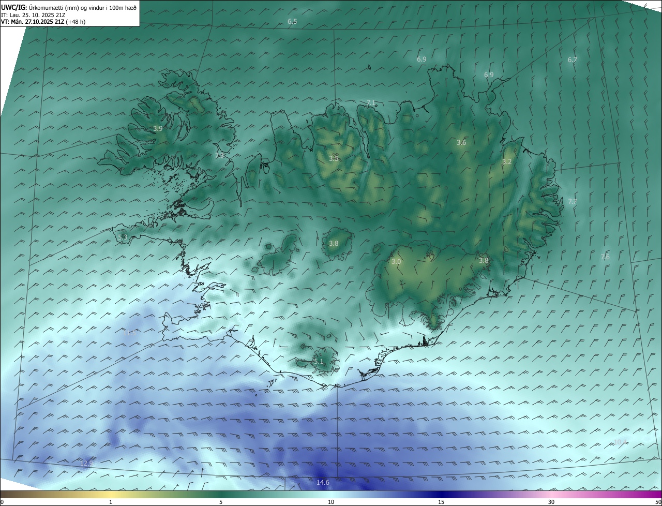Click the 50 tick on the color scale
Screen dimensions: 662x506
(x=658, y=502)
